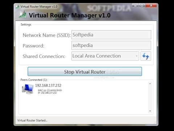
Task: Click the peers list scroll down arrow
Action: tap(150, 111)
